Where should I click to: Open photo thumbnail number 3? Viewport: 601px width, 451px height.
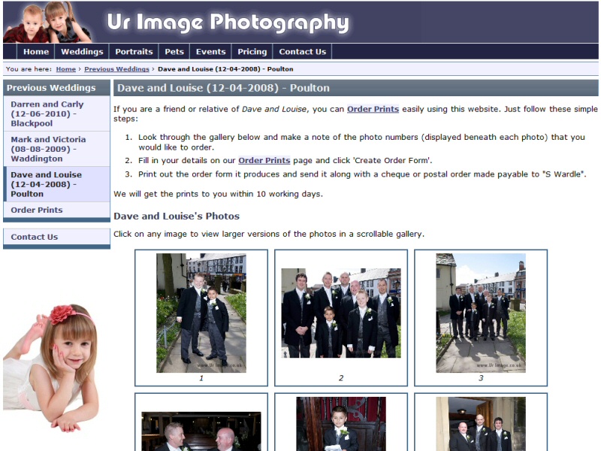point(481,313)
